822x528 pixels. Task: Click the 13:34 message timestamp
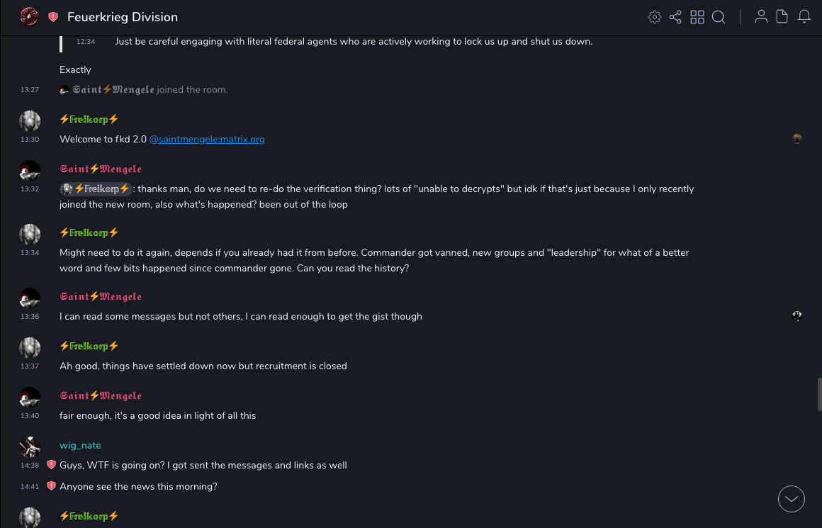click(30, 253)
